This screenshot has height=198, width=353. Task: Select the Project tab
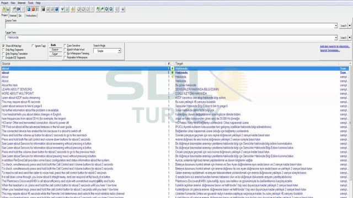pyautogui.click(x=4, y=15)
